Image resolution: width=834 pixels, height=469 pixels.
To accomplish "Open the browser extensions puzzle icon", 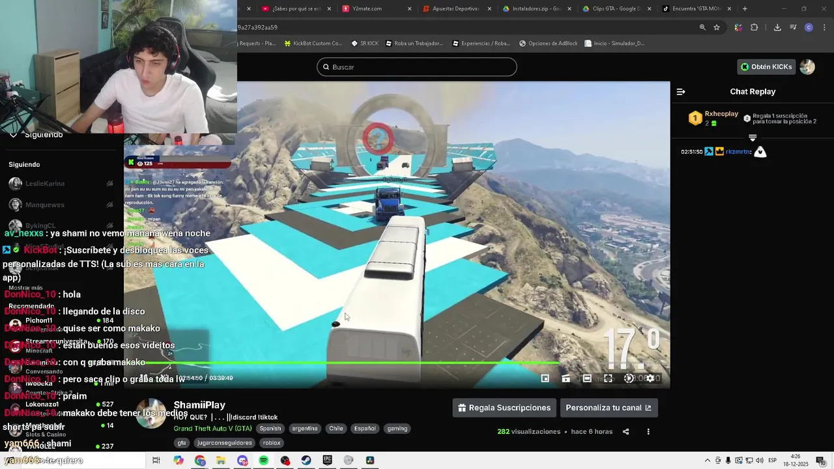I will tap(755, 27).
